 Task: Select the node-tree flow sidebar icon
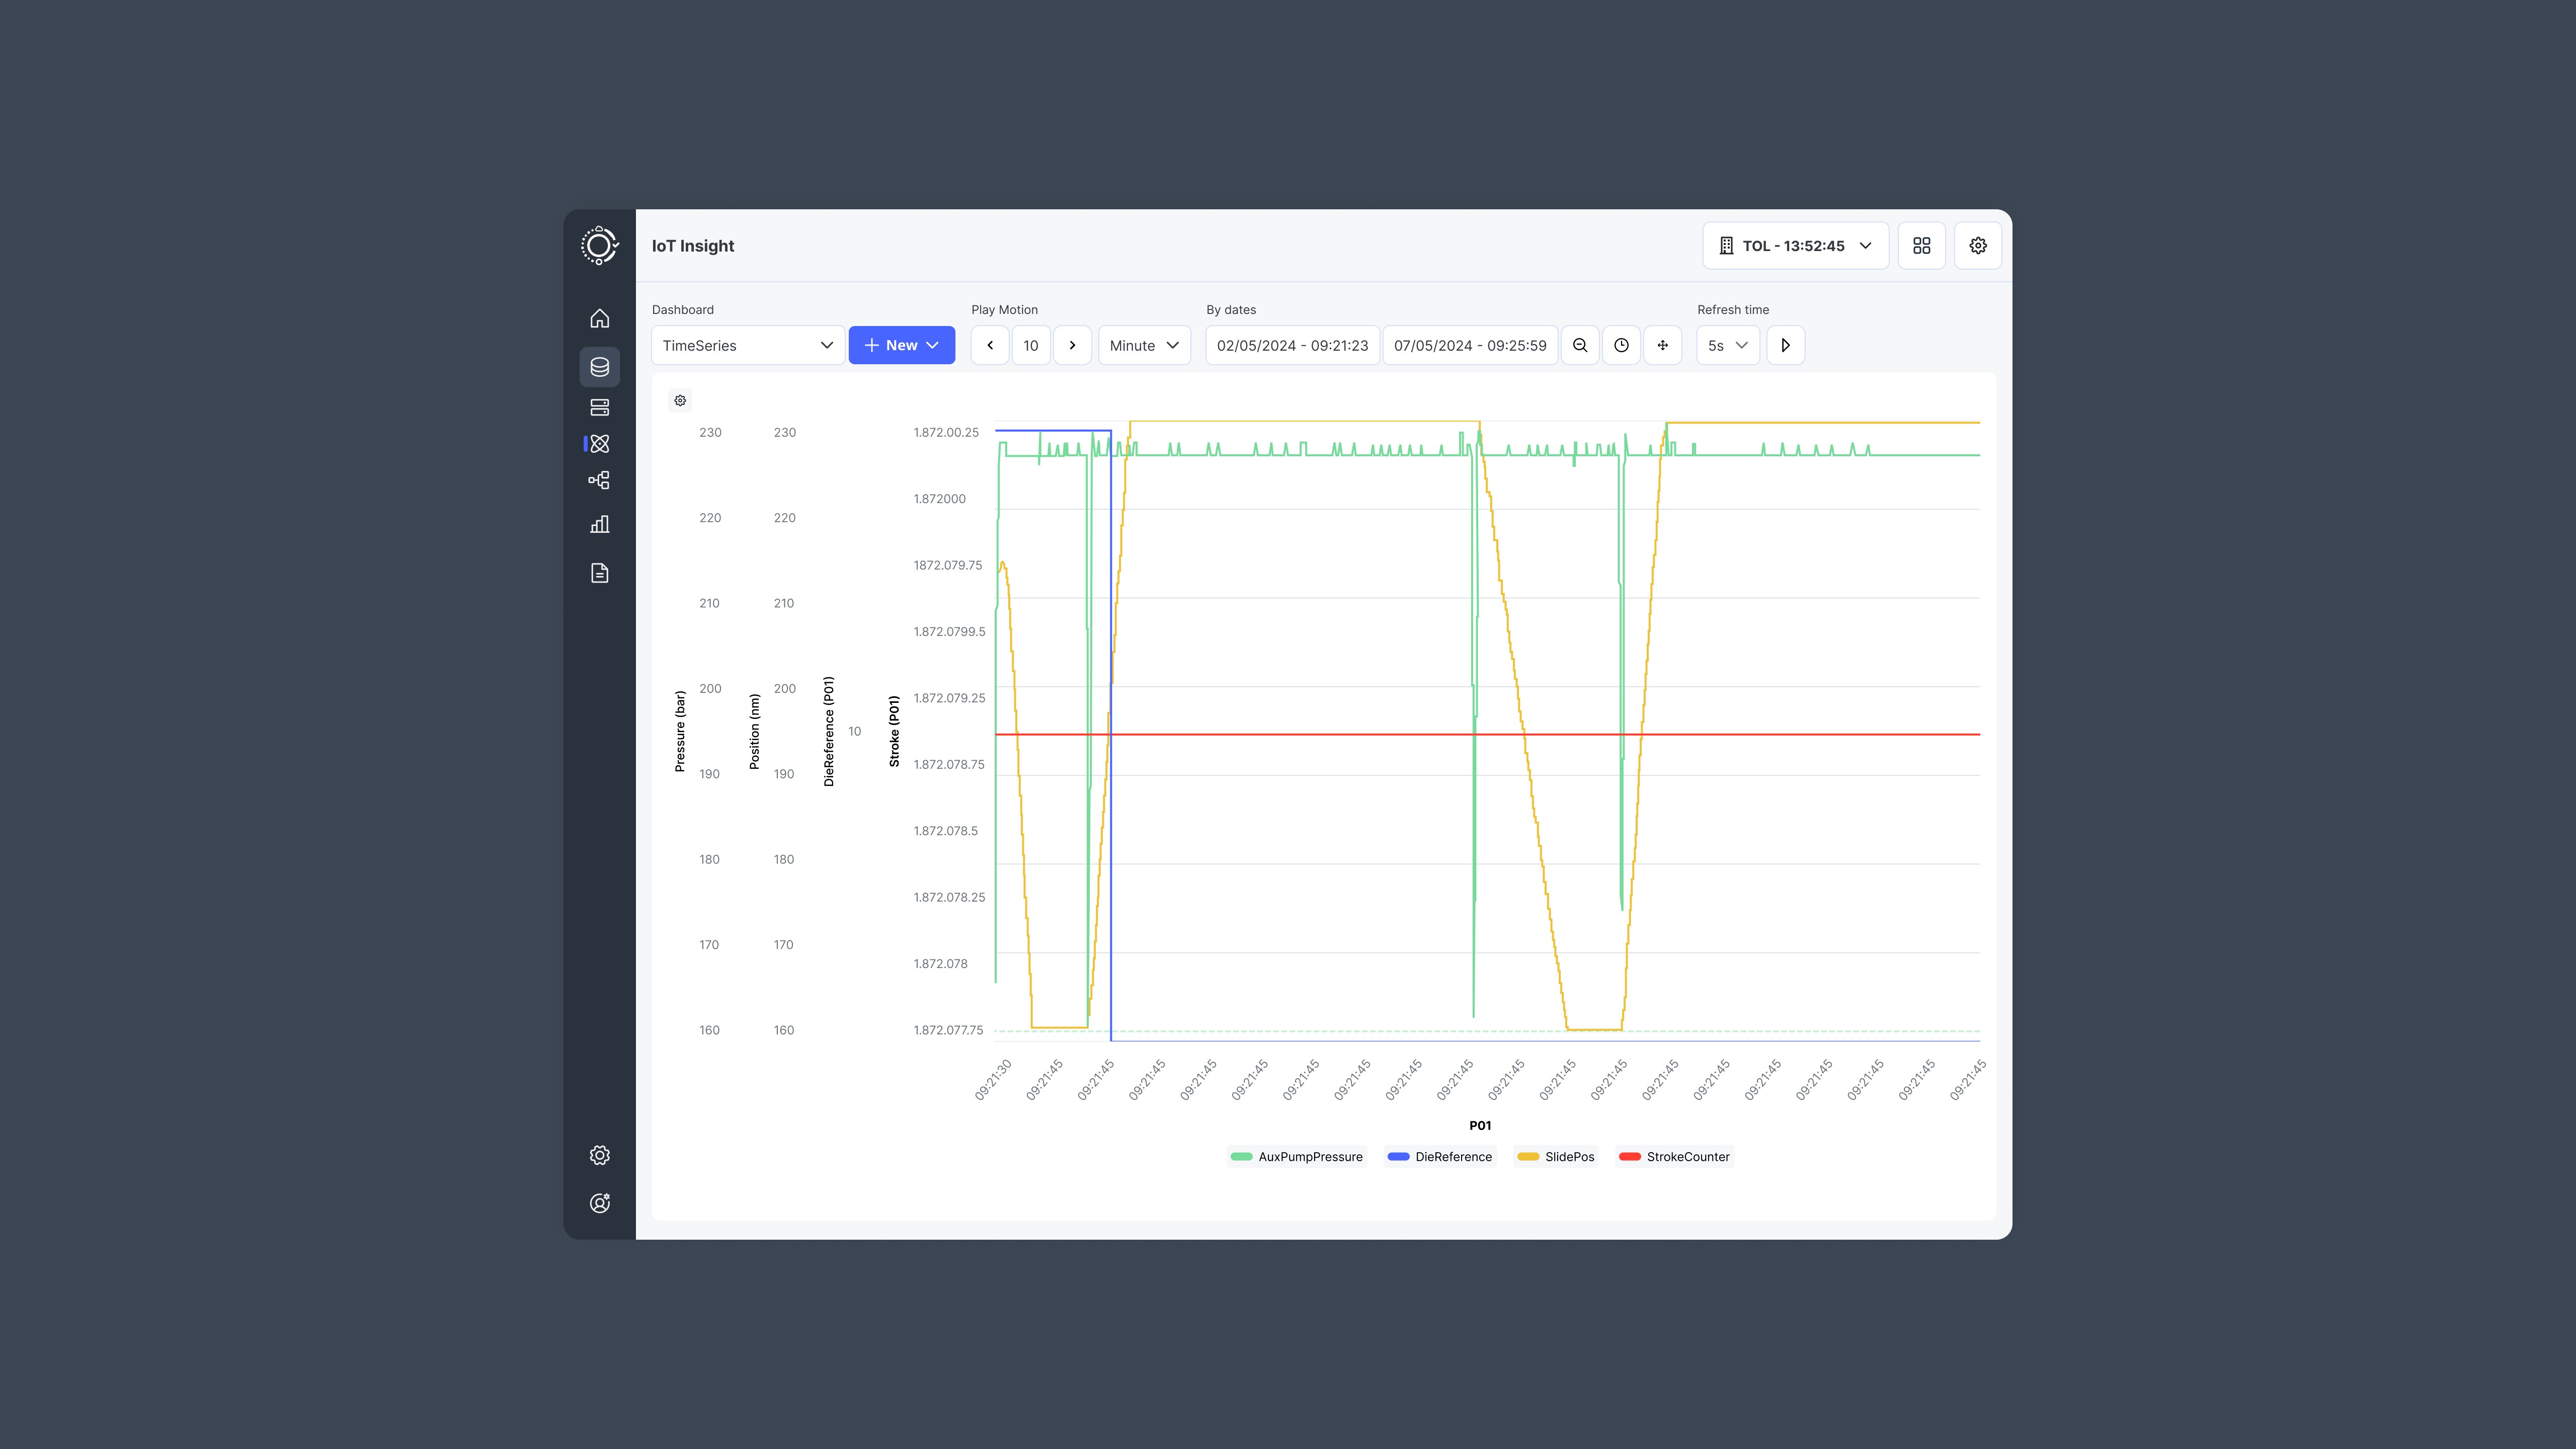tap(599, 480)
